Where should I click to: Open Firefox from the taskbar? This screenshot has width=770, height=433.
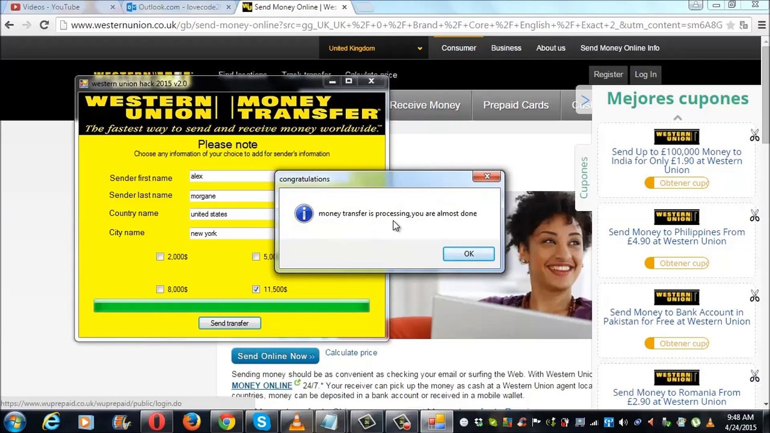[191, 422]
